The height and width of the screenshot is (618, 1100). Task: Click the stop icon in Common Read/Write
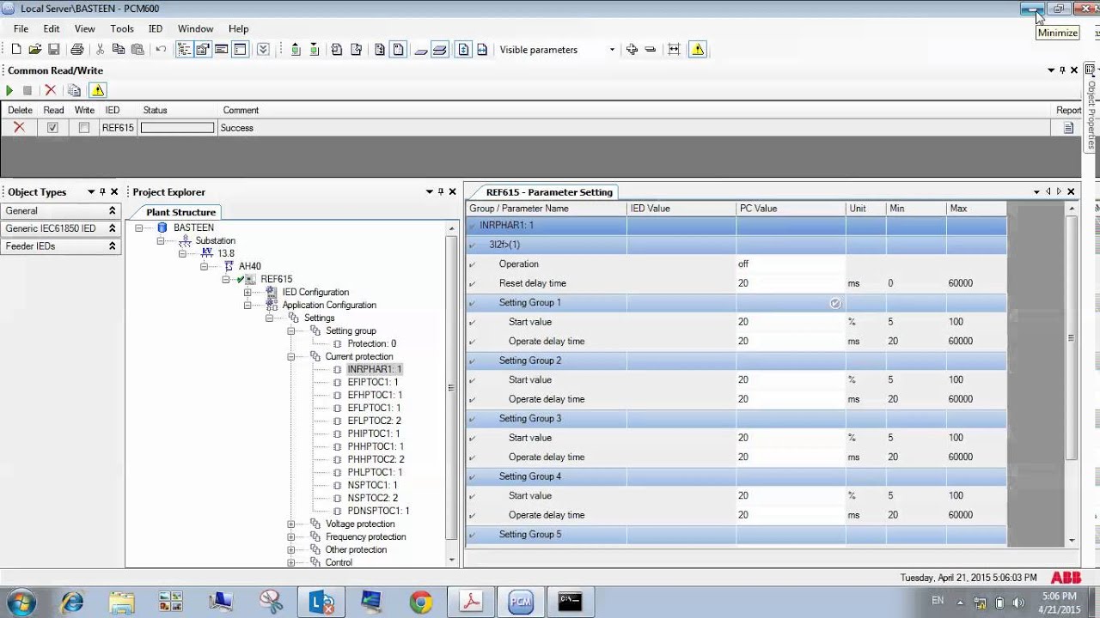(27, 90)
